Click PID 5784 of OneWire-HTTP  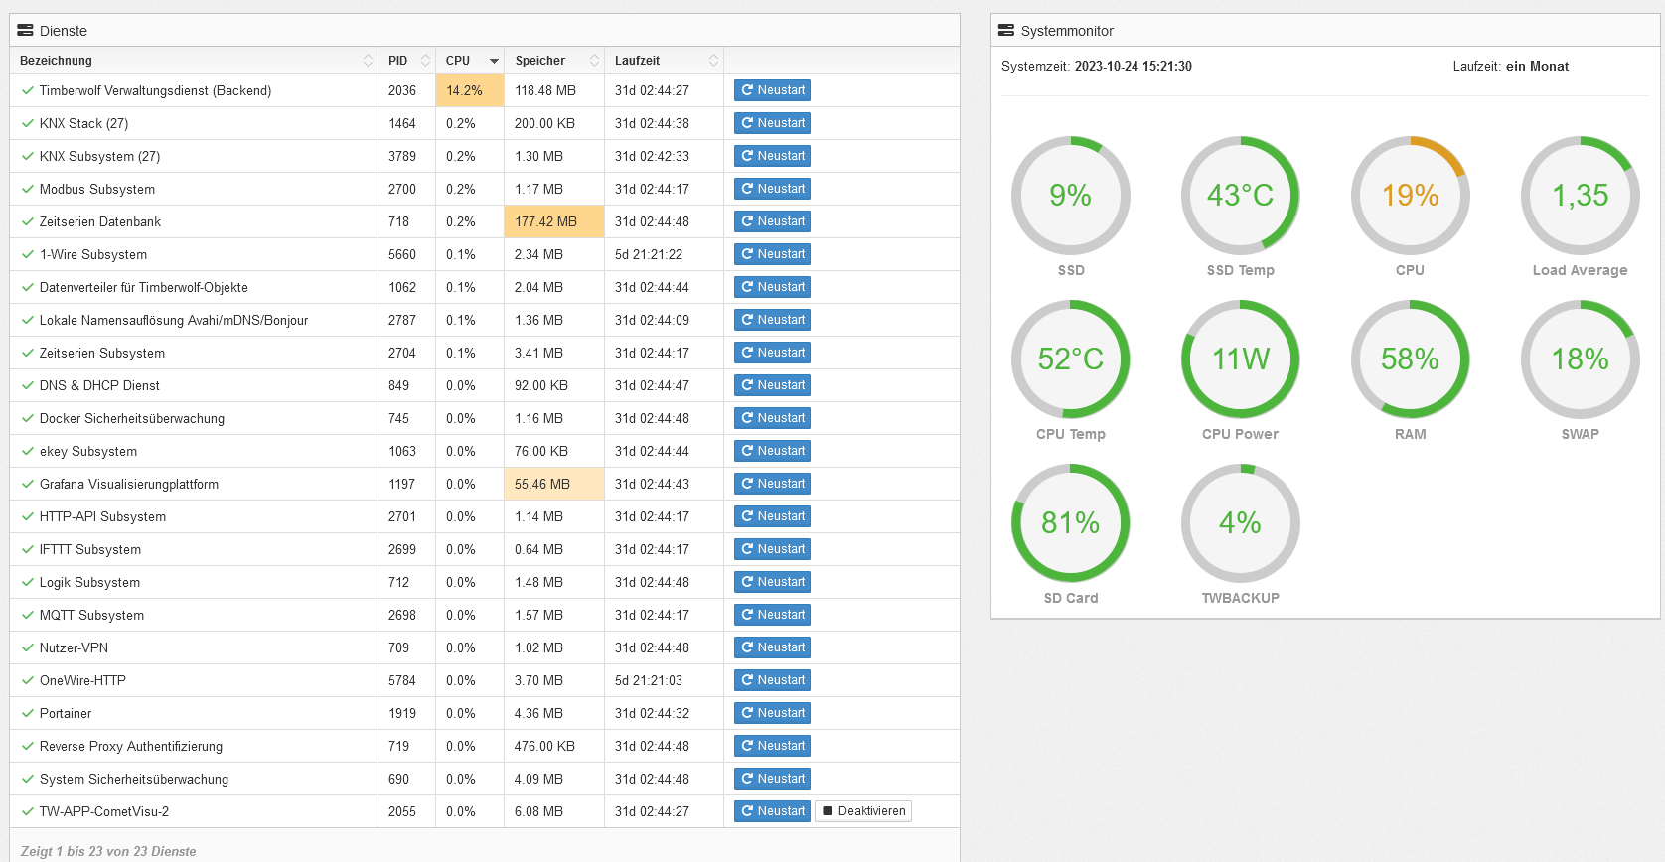tap(402, 680)
